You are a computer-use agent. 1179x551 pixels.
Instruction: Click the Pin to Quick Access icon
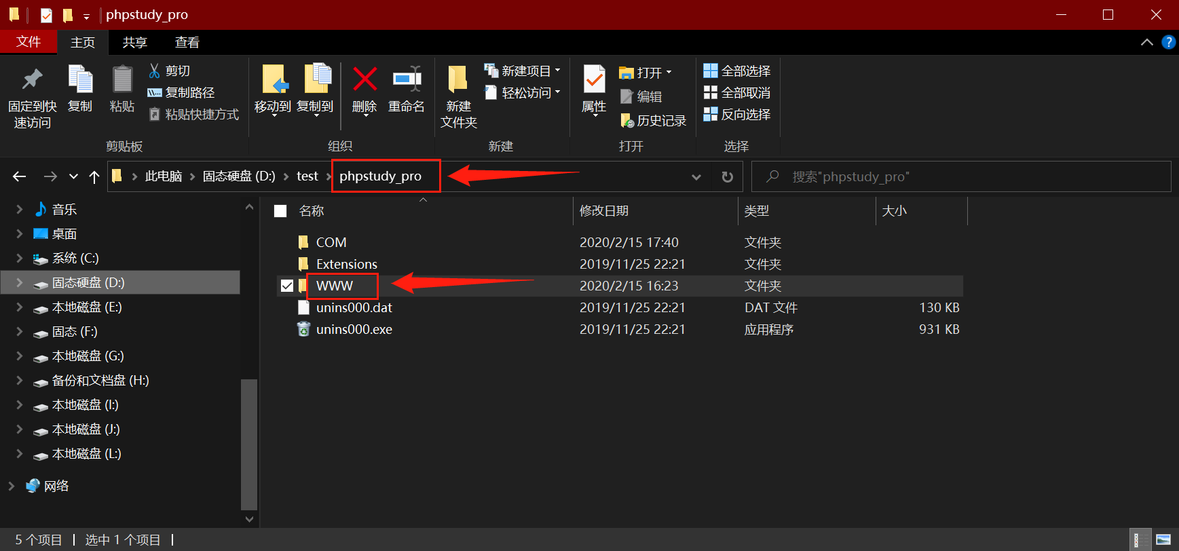click(x=32, y=79)
